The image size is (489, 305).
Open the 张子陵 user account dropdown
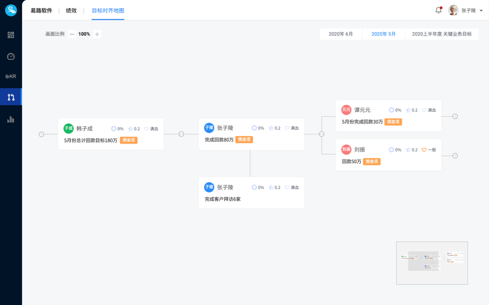coord(466,10)
